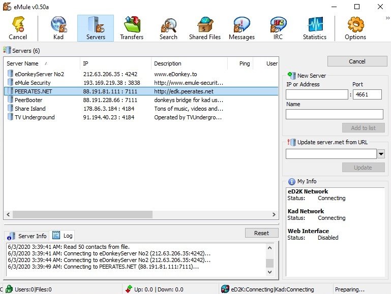Click the log scroll down arrow
This screenshot has height=294, width=391.
point(269,272)
